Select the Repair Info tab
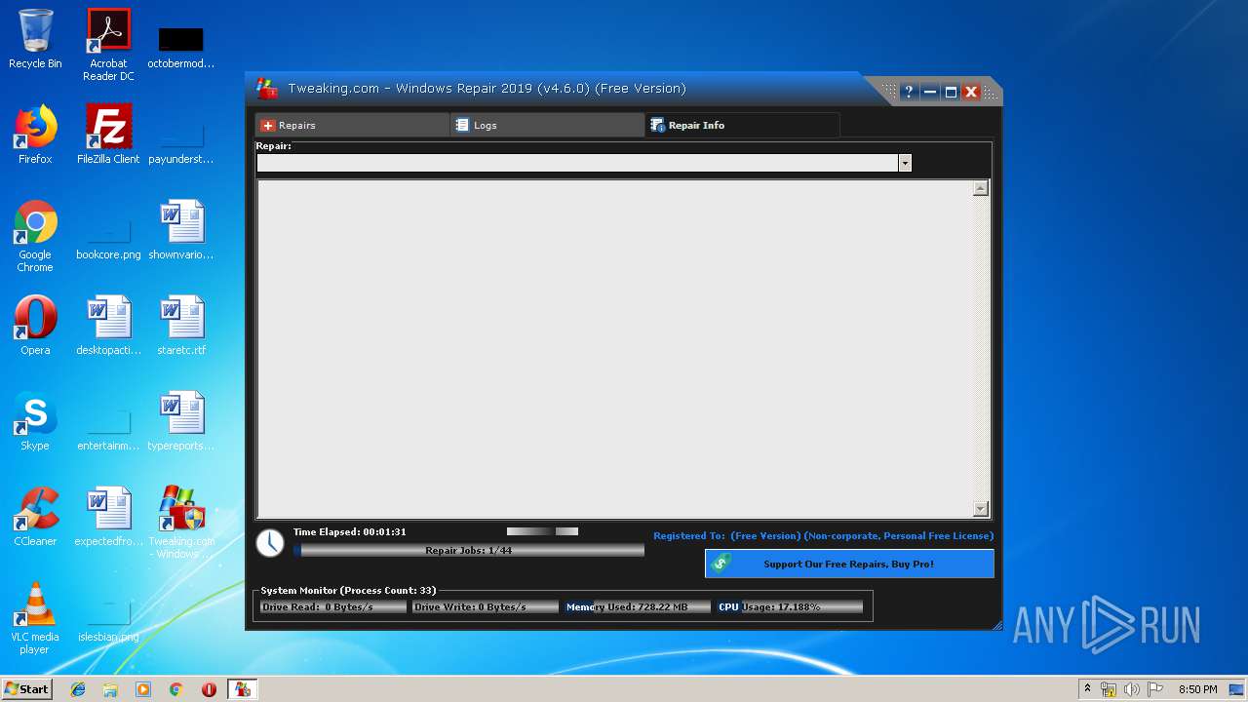The image size is (1248, 702). (x=742, y=125)
